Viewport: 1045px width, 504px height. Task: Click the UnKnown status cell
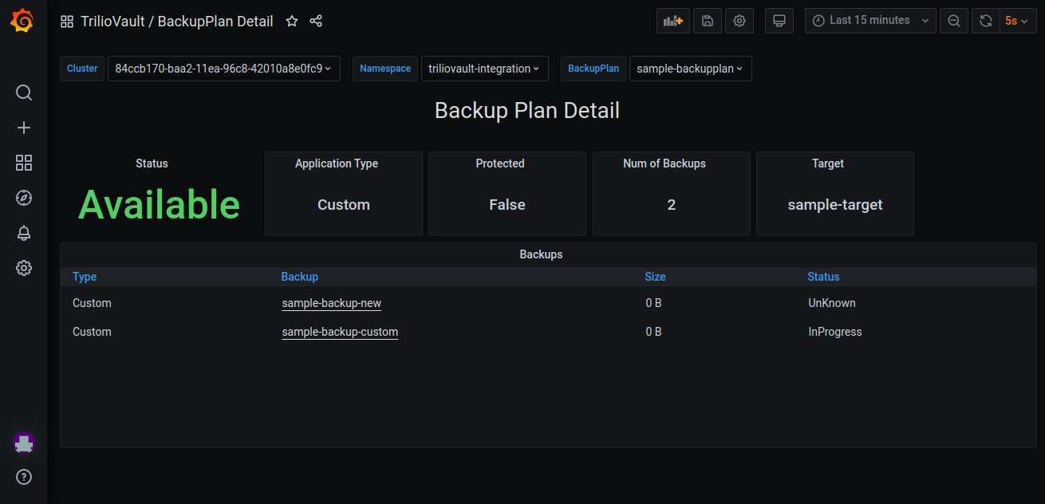click(832, 303)
